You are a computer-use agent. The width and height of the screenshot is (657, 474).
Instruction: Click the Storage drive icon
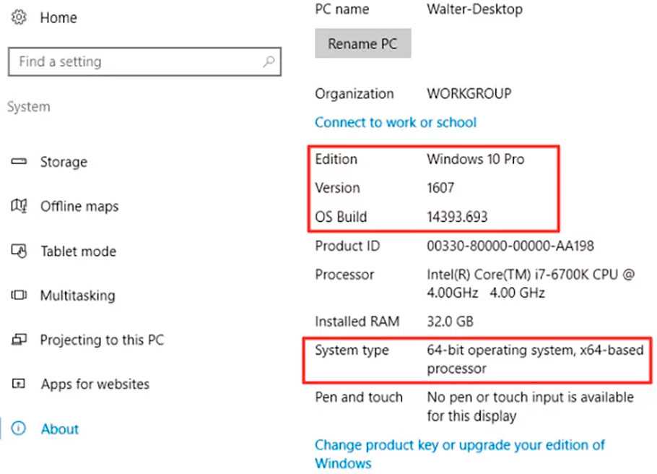[19, 162]
